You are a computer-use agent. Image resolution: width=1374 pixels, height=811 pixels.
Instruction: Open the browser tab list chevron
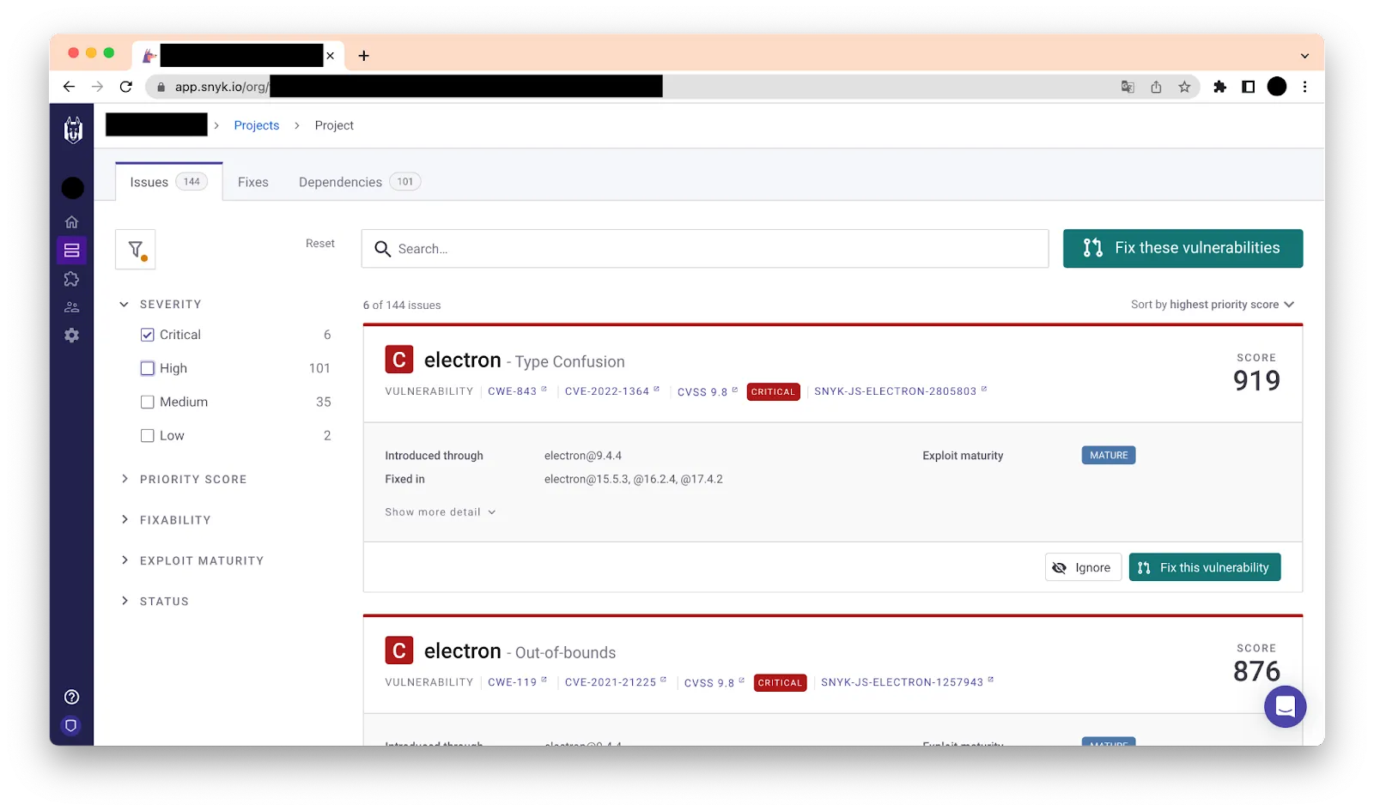[x=1304, y=56]
